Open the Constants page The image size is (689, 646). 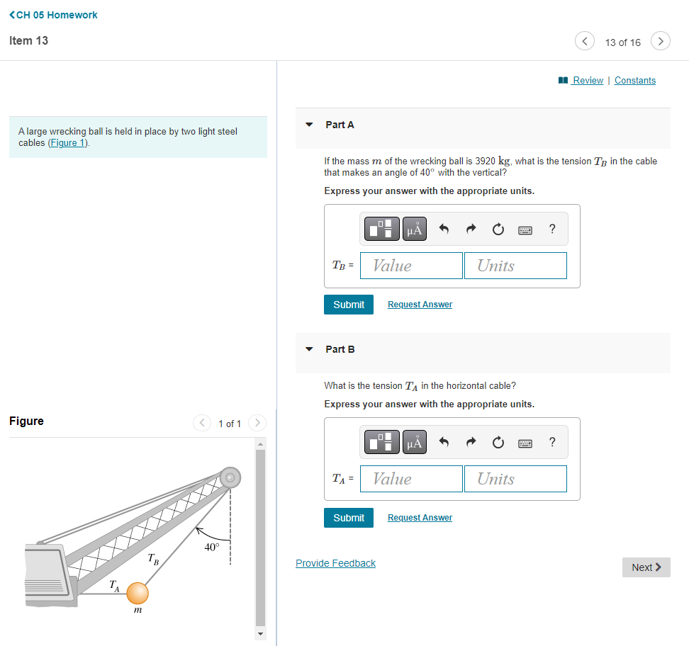pos(634,80)
